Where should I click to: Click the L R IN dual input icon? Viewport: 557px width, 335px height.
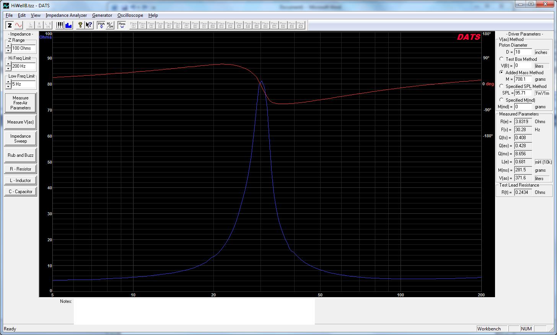(48, 25)
